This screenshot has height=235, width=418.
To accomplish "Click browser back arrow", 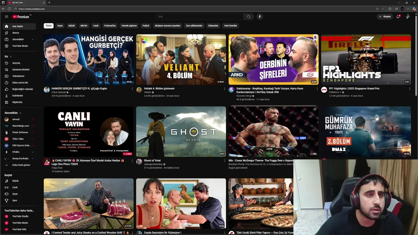I will (x=4, y=9).
